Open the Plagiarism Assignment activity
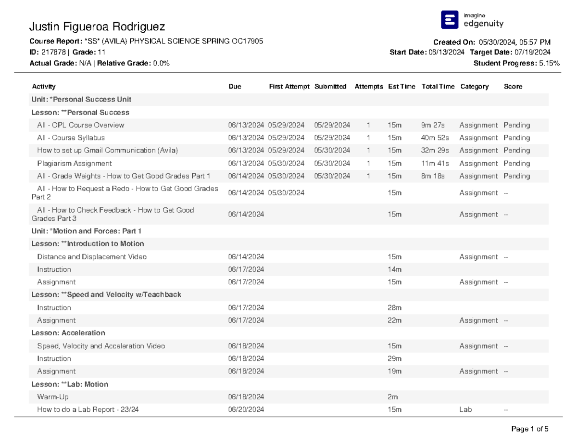The height and width of the screenshot is (446, 577). [75, 164]
